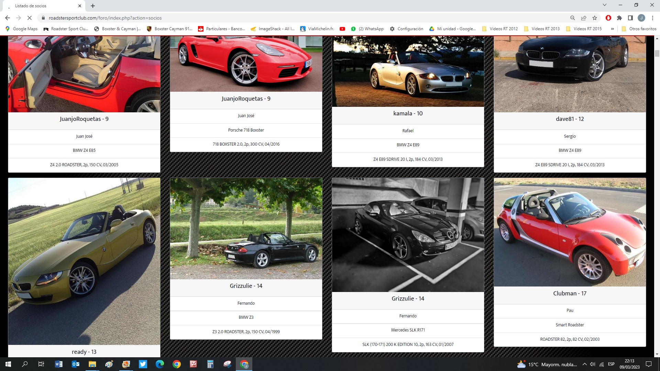
Task: Open the Configuración bookmark
Action: 407,29
